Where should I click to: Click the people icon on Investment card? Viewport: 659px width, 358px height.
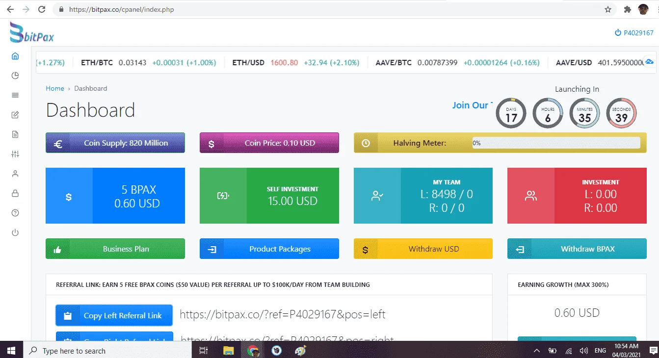pyautogui.click(x=530, y=196)
